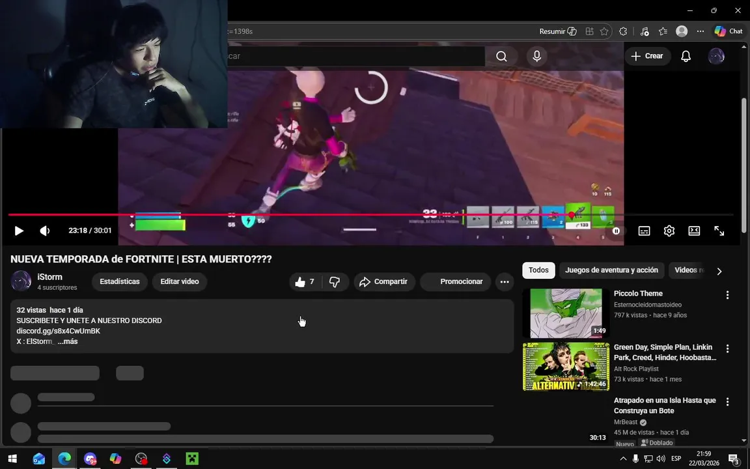Screen dimensions: 750x469
Task: Open the player settings gear
Action: (x=669, y=231)
